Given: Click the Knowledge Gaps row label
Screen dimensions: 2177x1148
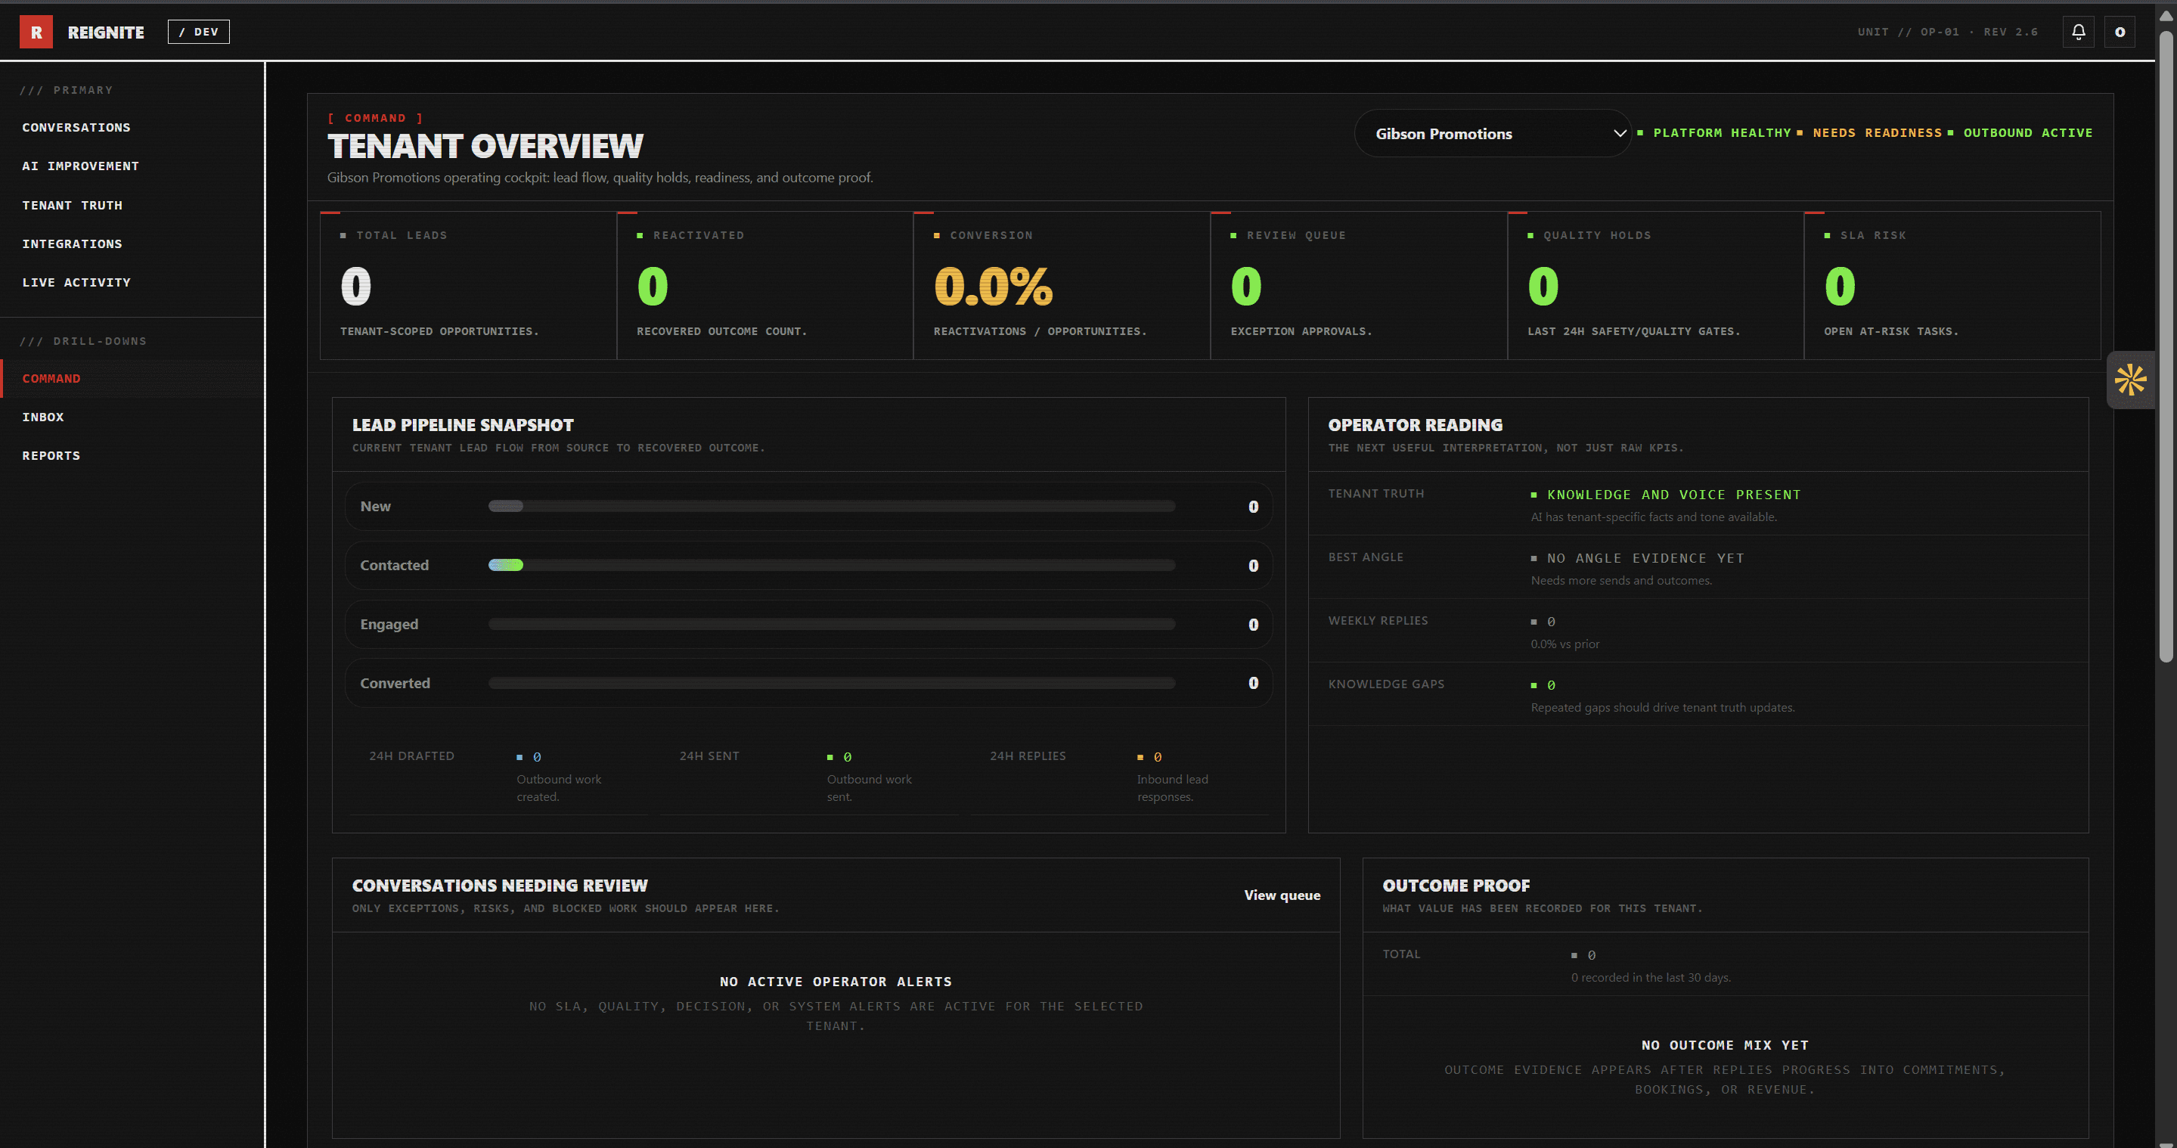Looking at the screenshot, I should (1386, 684).
